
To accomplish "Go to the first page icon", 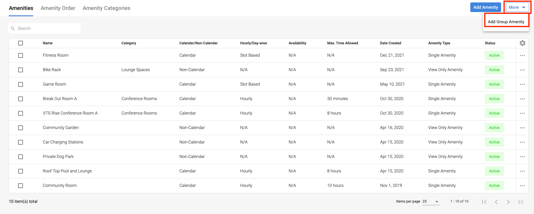I will 484,202.
